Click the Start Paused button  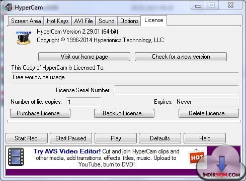(x=71, y=138)
